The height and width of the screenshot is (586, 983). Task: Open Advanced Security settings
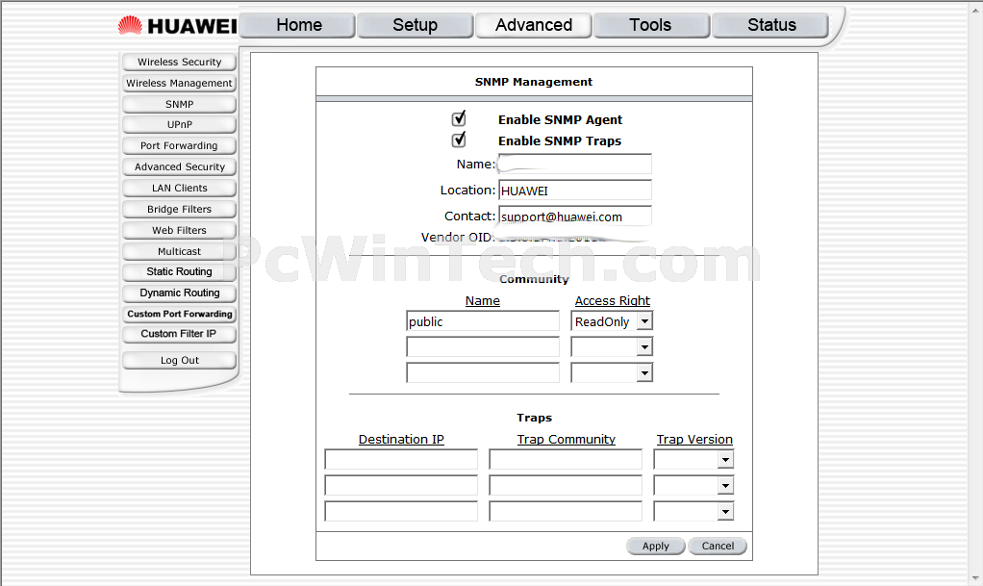[179, 166]
